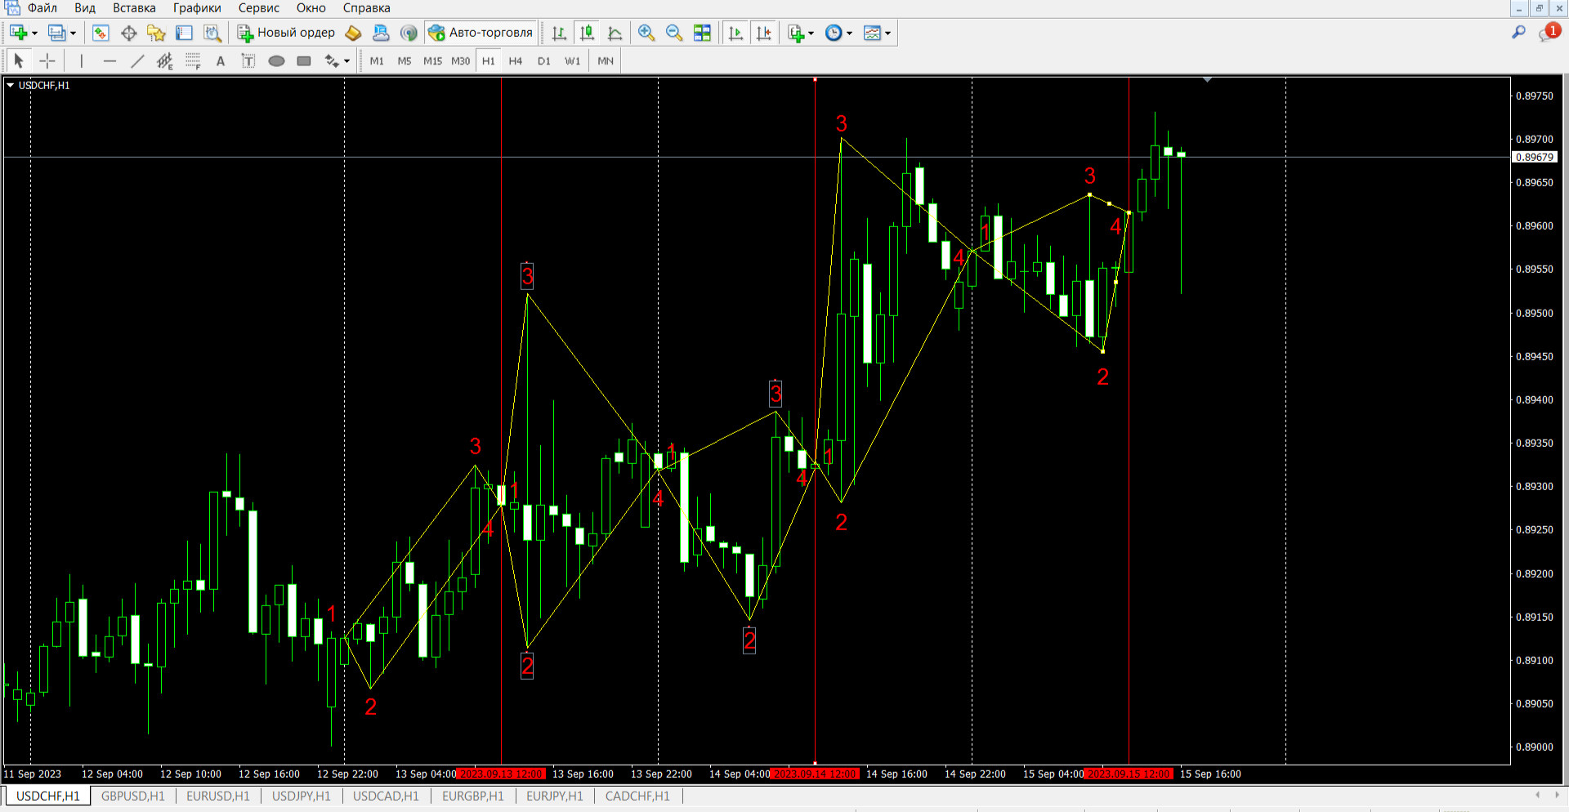Launch the Strategy Tester icon
Viewport: 1569px width, 812px height.
tap(212, 33)
